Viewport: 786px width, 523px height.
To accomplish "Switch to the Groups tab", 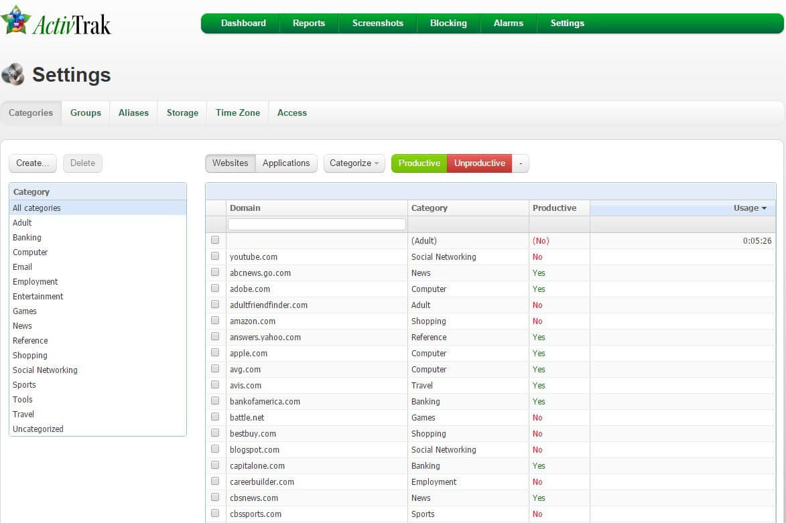I will pyautogui.click(x=86, y=113).
